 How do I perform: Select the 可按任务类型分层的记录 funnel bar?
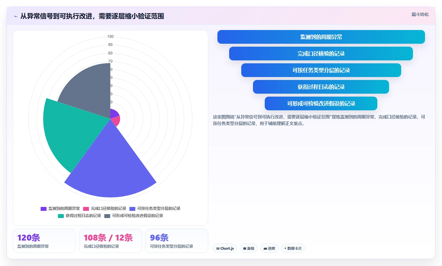(321, 70)
